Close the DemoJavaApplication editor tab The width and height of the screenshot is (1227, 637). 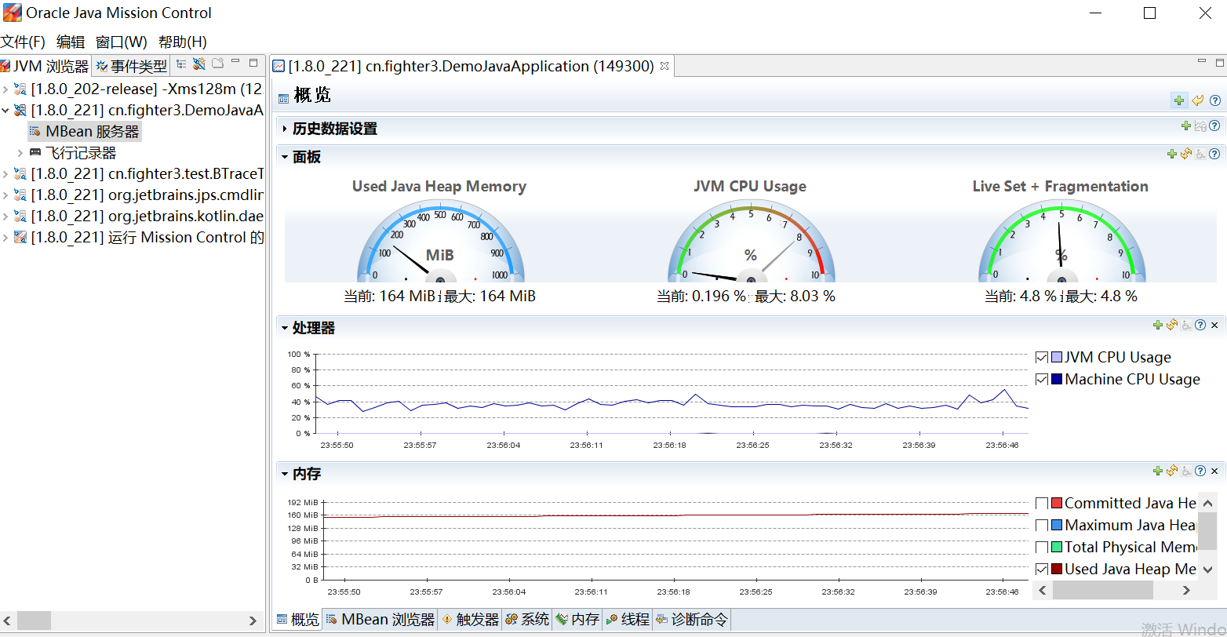coord(664,67)
